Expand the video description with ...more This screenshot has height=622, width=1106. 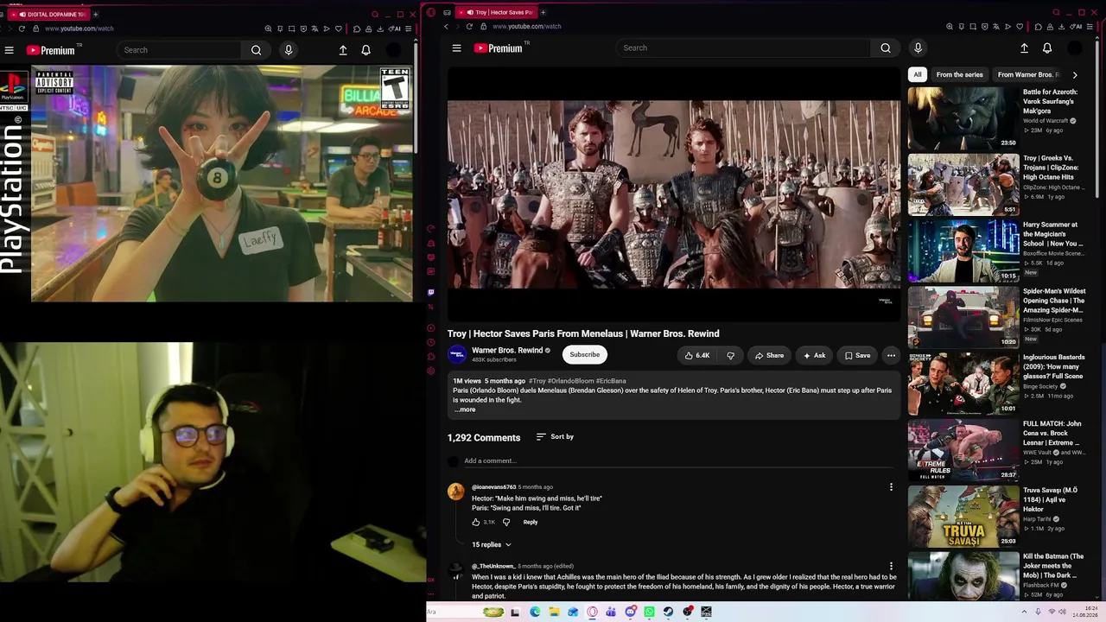pyautogui.click(x=465, y=409)
